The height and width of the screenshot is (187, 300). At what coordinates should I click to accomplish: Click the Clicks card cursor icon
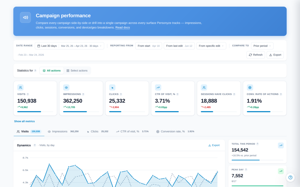click(x=112, y=88)
